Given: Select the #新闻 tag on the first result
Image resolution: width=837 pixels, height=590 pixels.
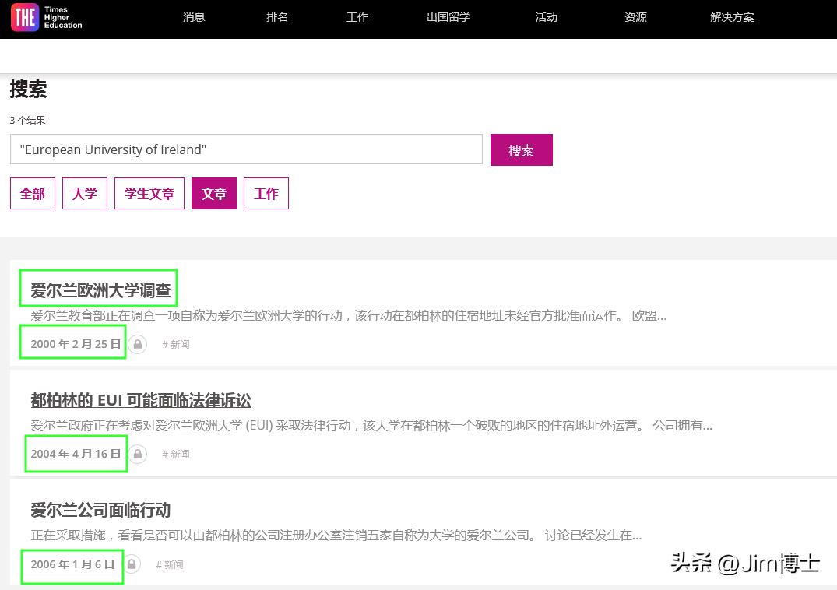Looking at the screenshot, I should [x=176, y=344].
